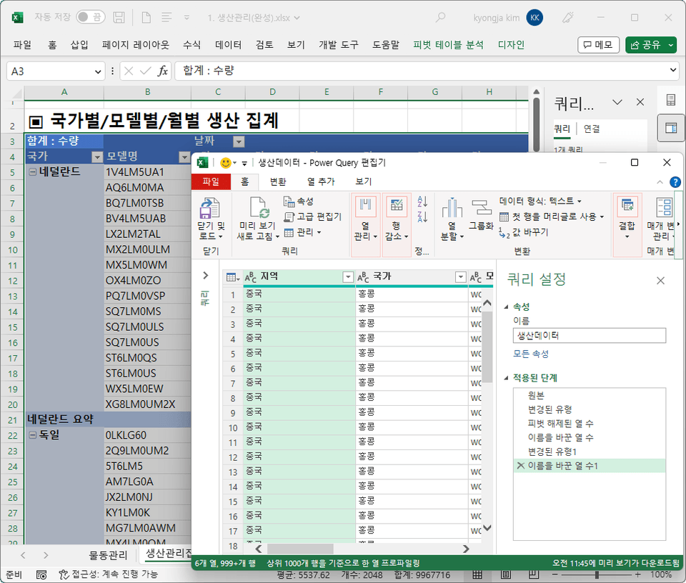Click the Reduce Rows icon
686x583 pixels.
point(397,207)
